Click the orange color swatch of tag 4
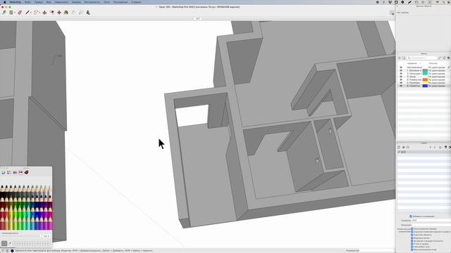Viewport: 451px width, 253px height. (425, 79)
